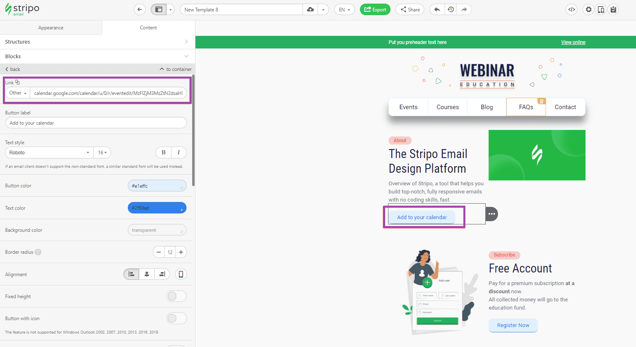Viewport: 636px width, 347px height.
Task: Open the Text color swatch #2f80ed
Action: coord(157,208)
